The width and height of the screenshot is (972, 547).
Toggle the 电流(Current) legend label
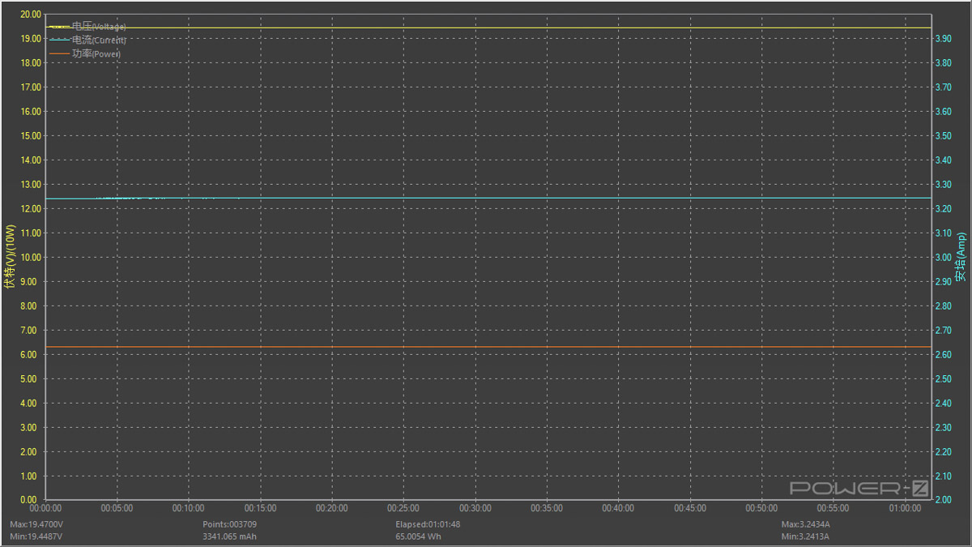click(99, 40)
